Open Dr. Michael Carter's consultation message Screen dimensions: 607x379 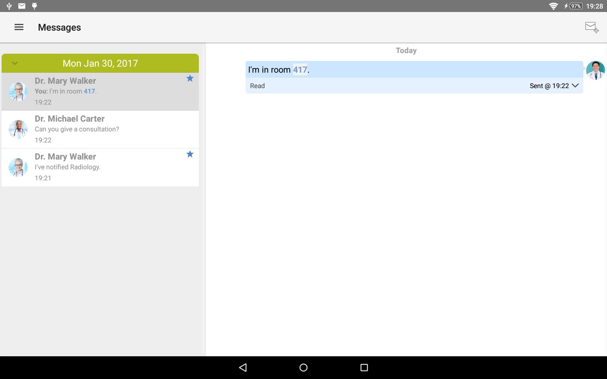(x=100, y=129)
